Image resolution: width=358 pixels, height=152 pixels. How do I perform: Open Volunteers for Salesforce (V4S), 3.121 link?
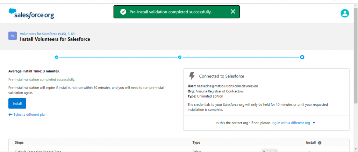point(48,34)
